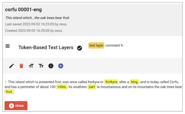Click the decrease text size icon
This screenshot has height=114, width=185.
point(41,66)
